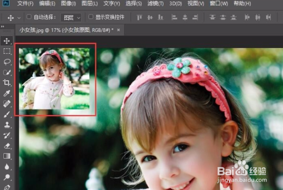Image resolution: width=283 pixels, height=190 pixels.
Task: Distribute top edges of layers
Action: (212, 17)
